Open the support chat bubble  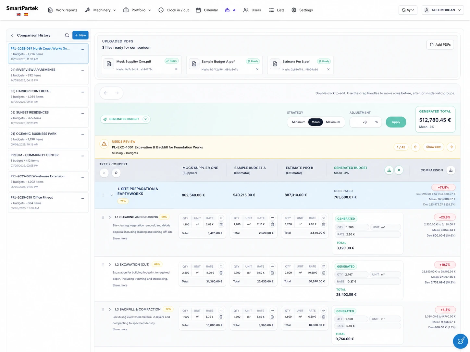point(460,341)
